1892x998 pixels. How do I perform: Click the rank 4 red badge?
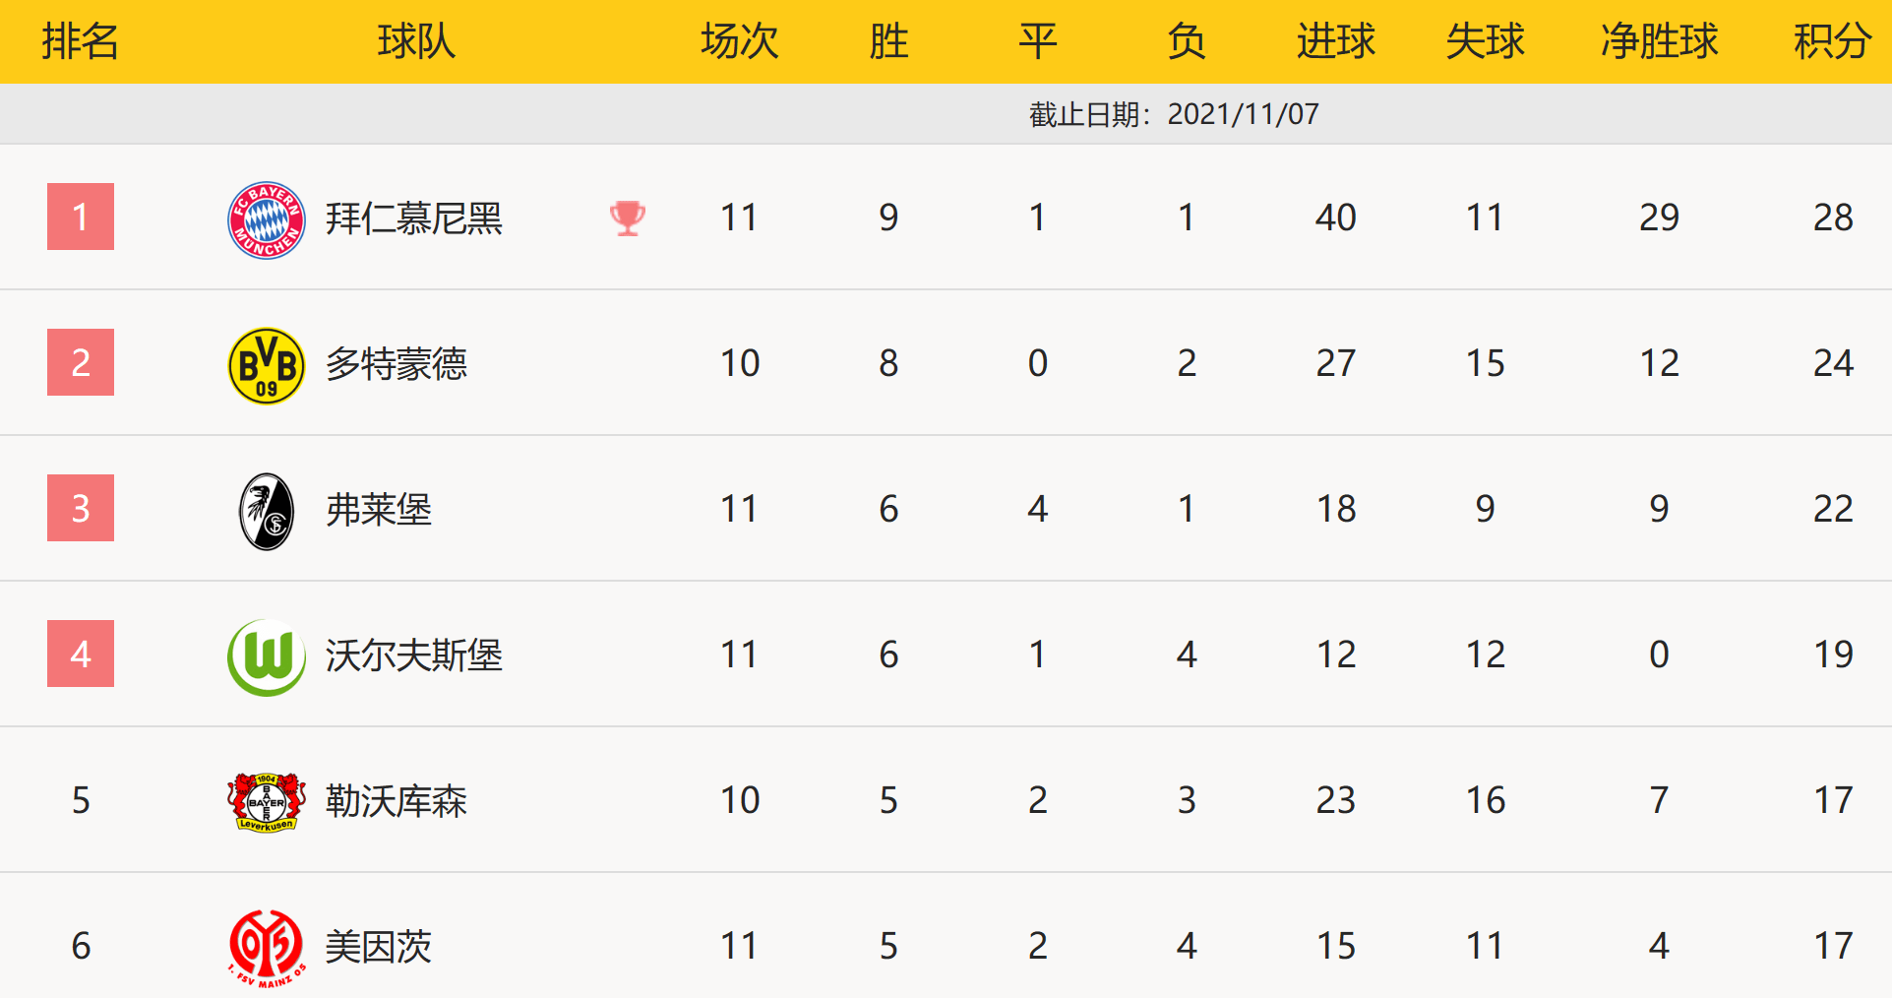[81, 654]
